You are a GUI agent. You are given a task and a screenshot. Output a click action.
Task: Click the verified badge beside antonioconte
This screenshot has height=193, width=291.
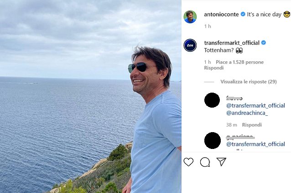pyautogui.click(x=243, y=15)
